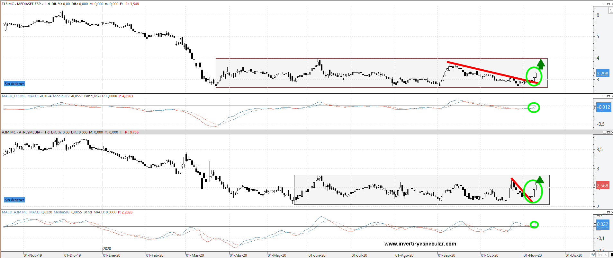Select the A3M.MC - ATRESMEDIA title bar

(x=21, y=132)
